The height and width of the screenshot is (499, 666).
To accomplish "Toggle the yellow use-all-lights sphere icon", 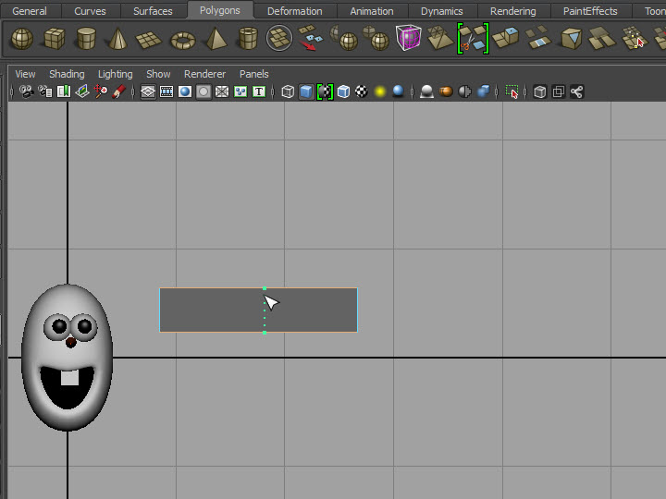I will coord(380,91).
